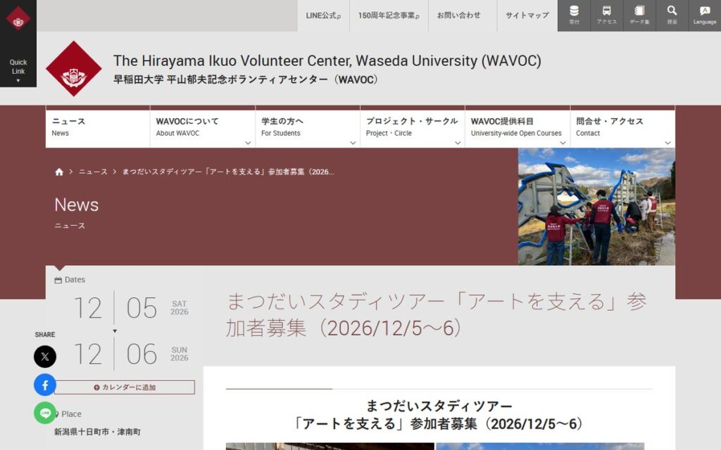The image size is (721, 450).
Task: Share the article on LINE
Action: [x=45, y=413]
